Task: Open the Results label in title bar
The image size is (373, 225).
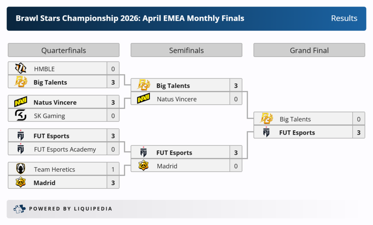Action: tap(344, 18)
